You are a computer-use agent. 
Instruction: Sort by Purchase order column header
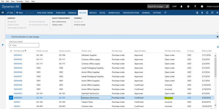[x=20, y=51]
